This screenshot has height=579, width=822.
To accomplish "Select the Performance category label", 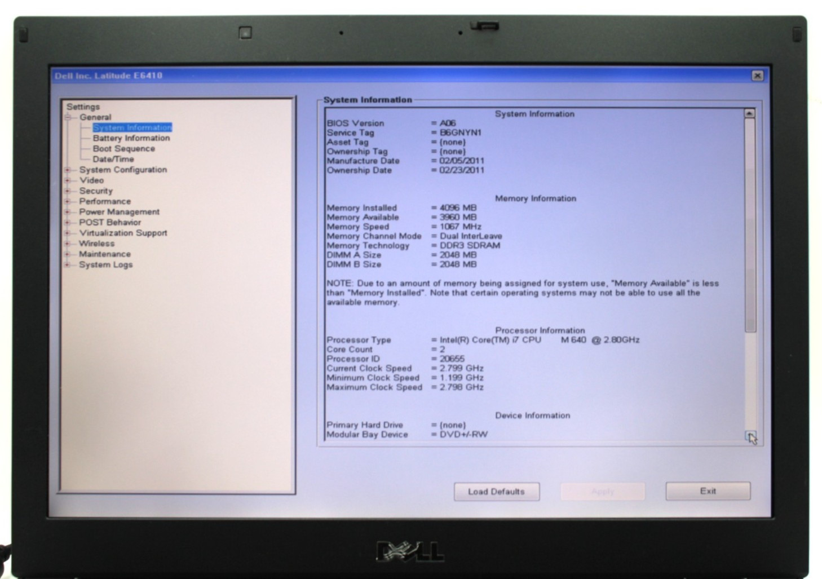I will 105,201.
